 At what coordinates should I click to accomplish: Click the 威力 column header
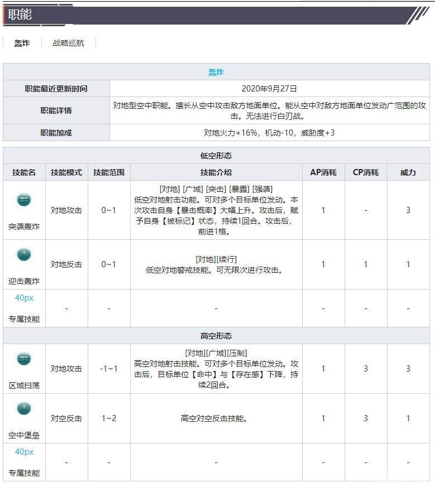408,172
